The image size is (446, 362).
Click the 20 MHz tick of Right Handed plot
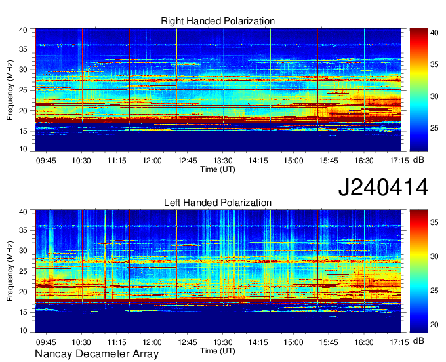(23, 111)
